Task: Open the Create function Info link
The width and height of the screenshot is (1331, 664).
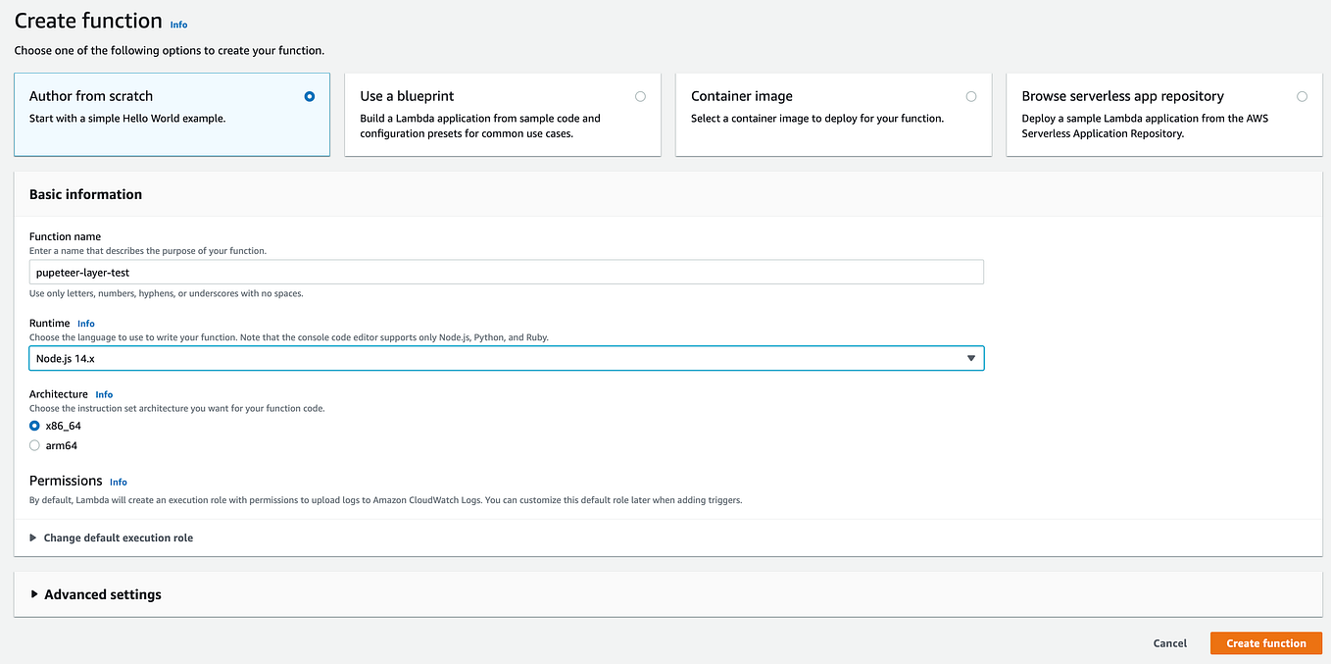Action: [178, 25]
